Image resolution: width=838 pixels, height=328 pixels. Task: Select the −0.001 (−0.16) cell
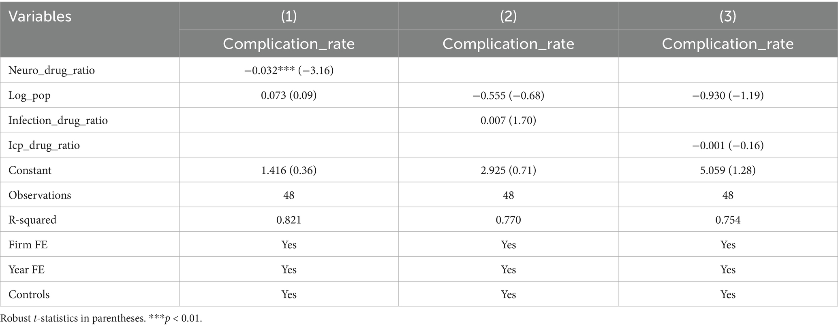tap(728, 145)
